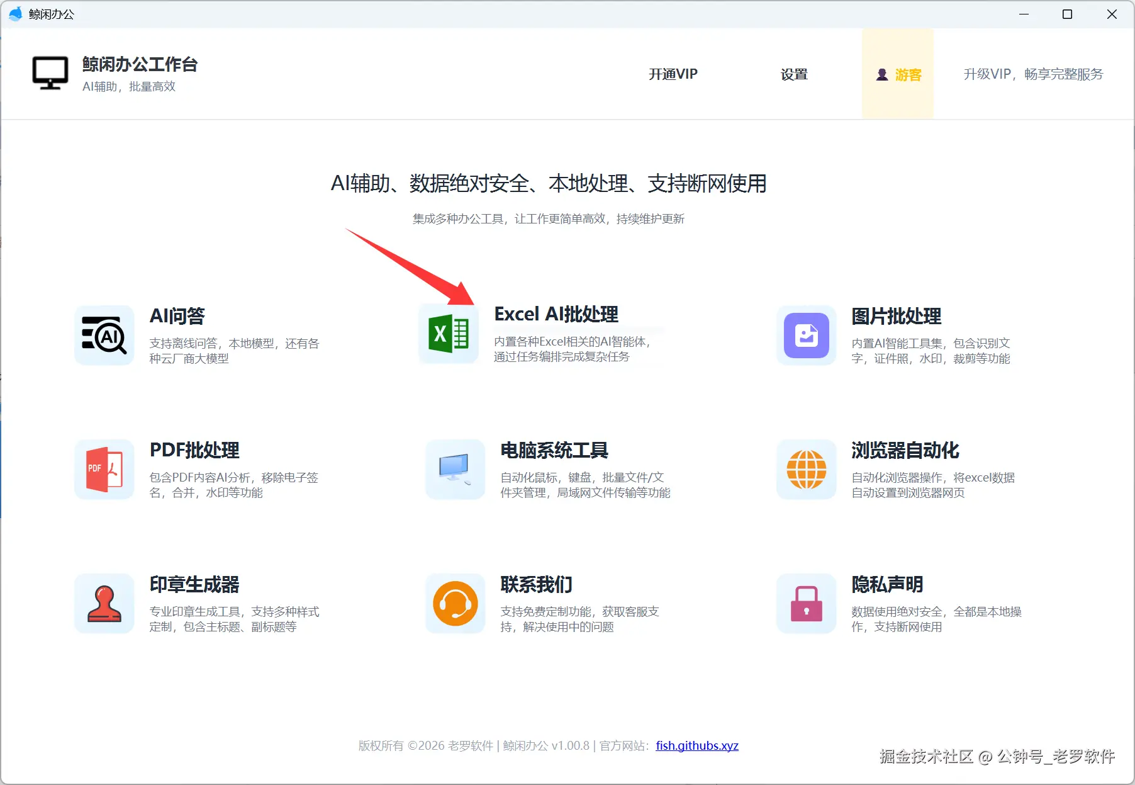This screenshot has width=1135, height=785.
Task: Click the whale app icon in title bar
Action: (15, 14)
